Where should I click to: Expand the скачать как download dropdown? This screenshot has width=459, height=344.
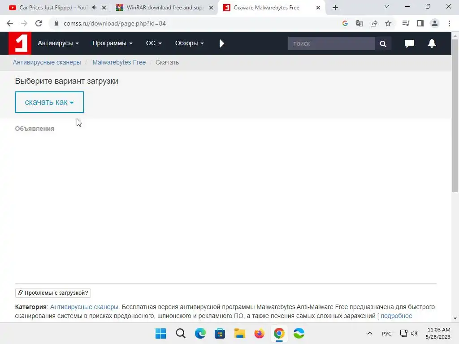(49, 102)
